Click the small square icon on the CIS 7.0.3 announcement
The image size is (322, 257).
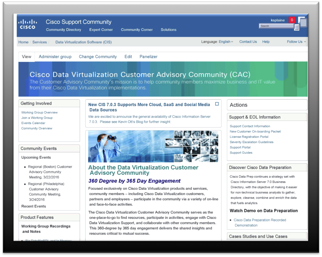[217, 104]
